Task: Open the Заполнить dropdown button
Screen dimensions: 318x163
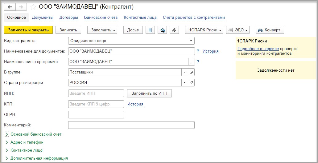Action: (102, 30)
